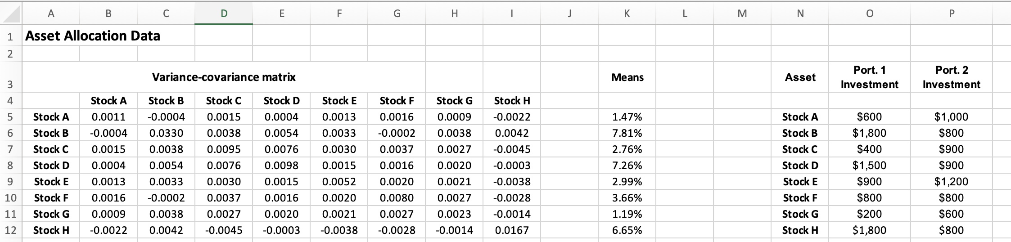Screen dimensions: 1011x242
Task: Click the mean return 7.26%
Action: (x=627, y=166)
